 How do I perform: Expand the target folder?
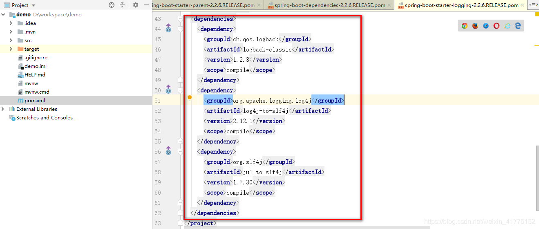(x=11, y=49)
